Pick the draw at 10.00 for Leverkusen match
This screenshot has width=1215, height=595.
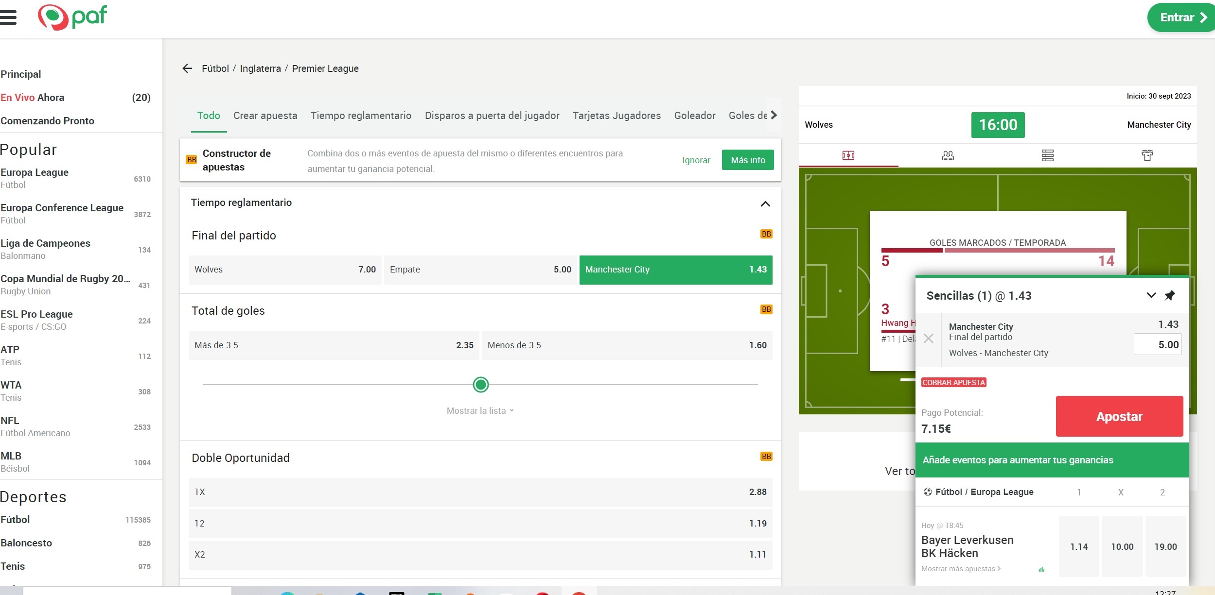[x=1122, y=546]
